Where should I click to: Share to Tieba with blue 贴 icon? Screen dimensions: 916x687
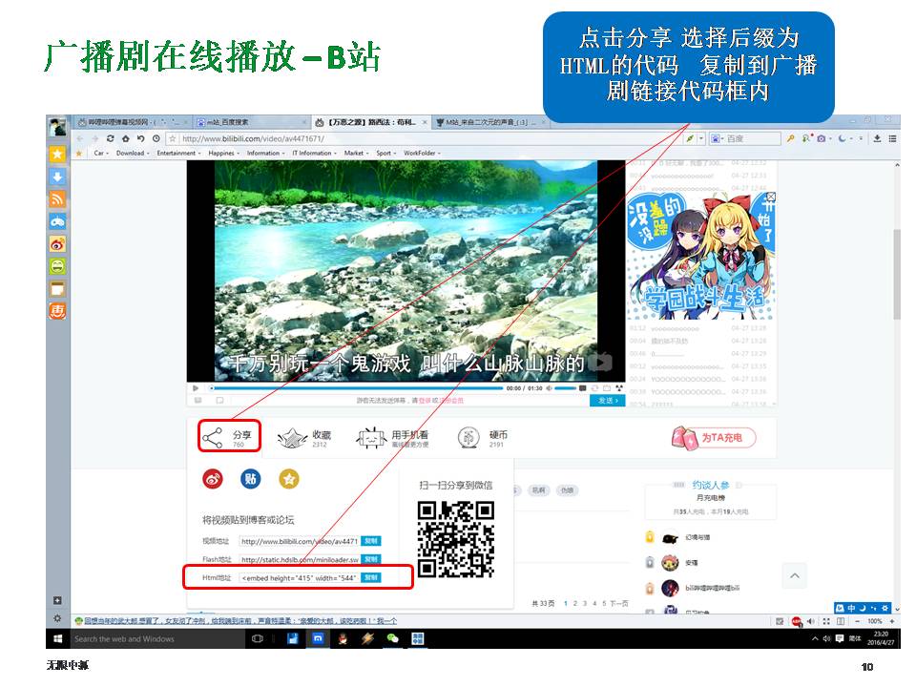(x=251, y=479)
